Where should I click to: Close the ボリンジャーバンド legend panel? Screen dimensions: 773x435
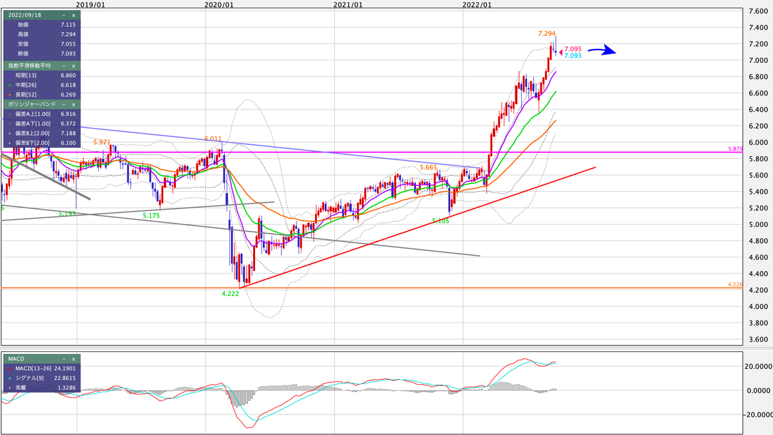pos(73,104)
